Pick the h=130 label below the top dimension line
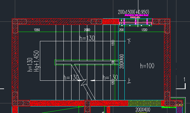The image size is (190, 113). coord(87,38)
